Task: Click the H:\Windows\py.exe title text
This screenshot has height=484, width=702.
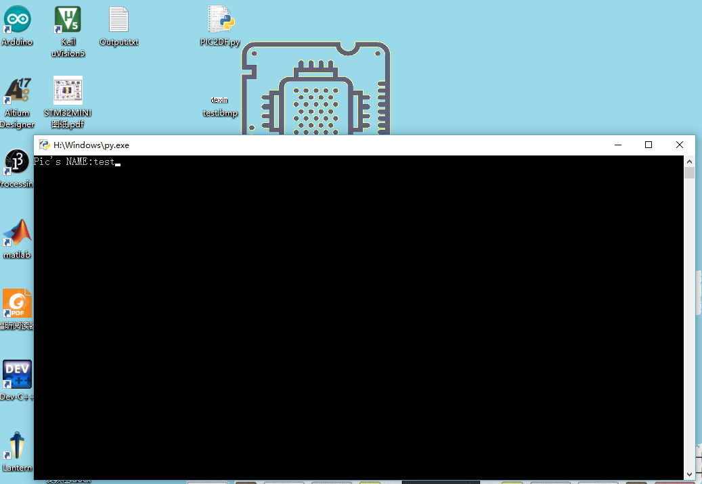Action: coord(91,145)
